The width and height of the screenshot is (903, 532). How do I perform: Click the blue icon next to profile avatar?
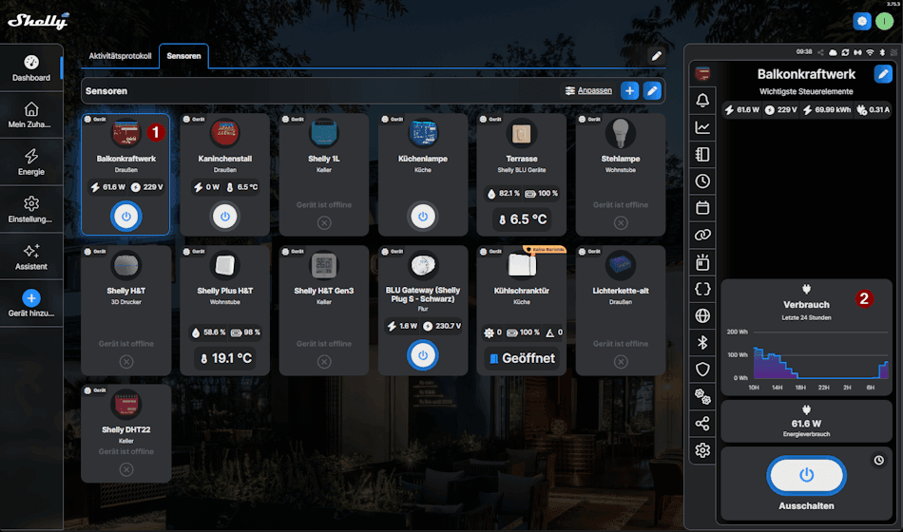pos(861,21)
